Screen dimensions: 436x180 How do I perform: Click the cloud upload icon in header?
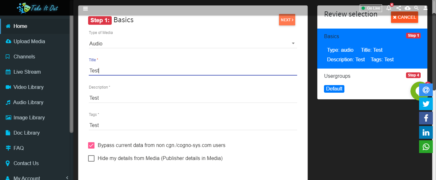click(408, 8)
